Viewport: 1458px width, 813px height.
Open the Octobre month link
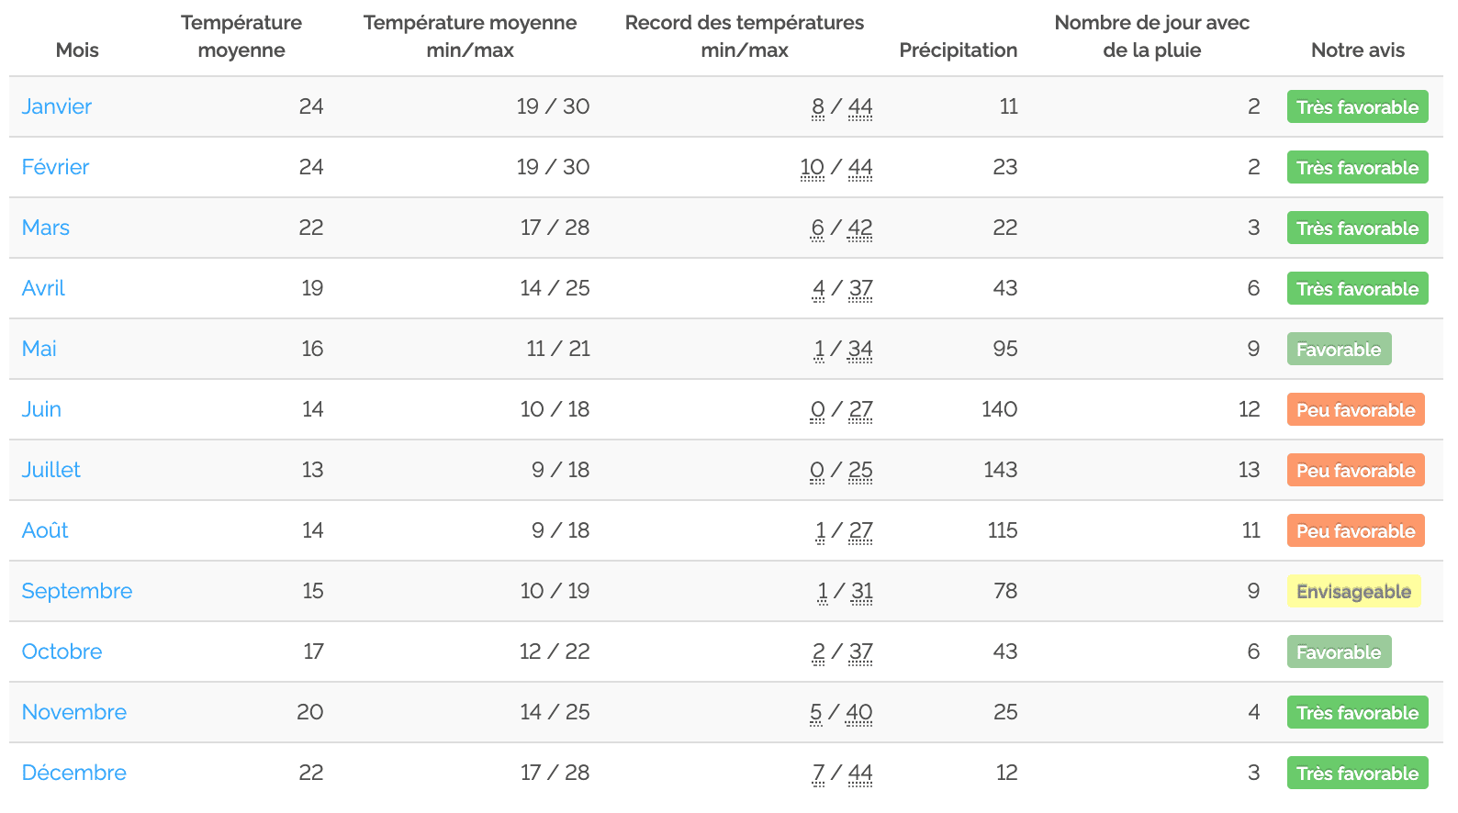coord(62,652)
